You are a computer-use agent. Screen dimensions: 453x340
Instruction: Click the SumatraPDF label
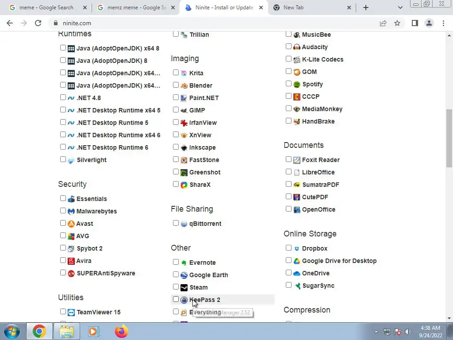321,185
